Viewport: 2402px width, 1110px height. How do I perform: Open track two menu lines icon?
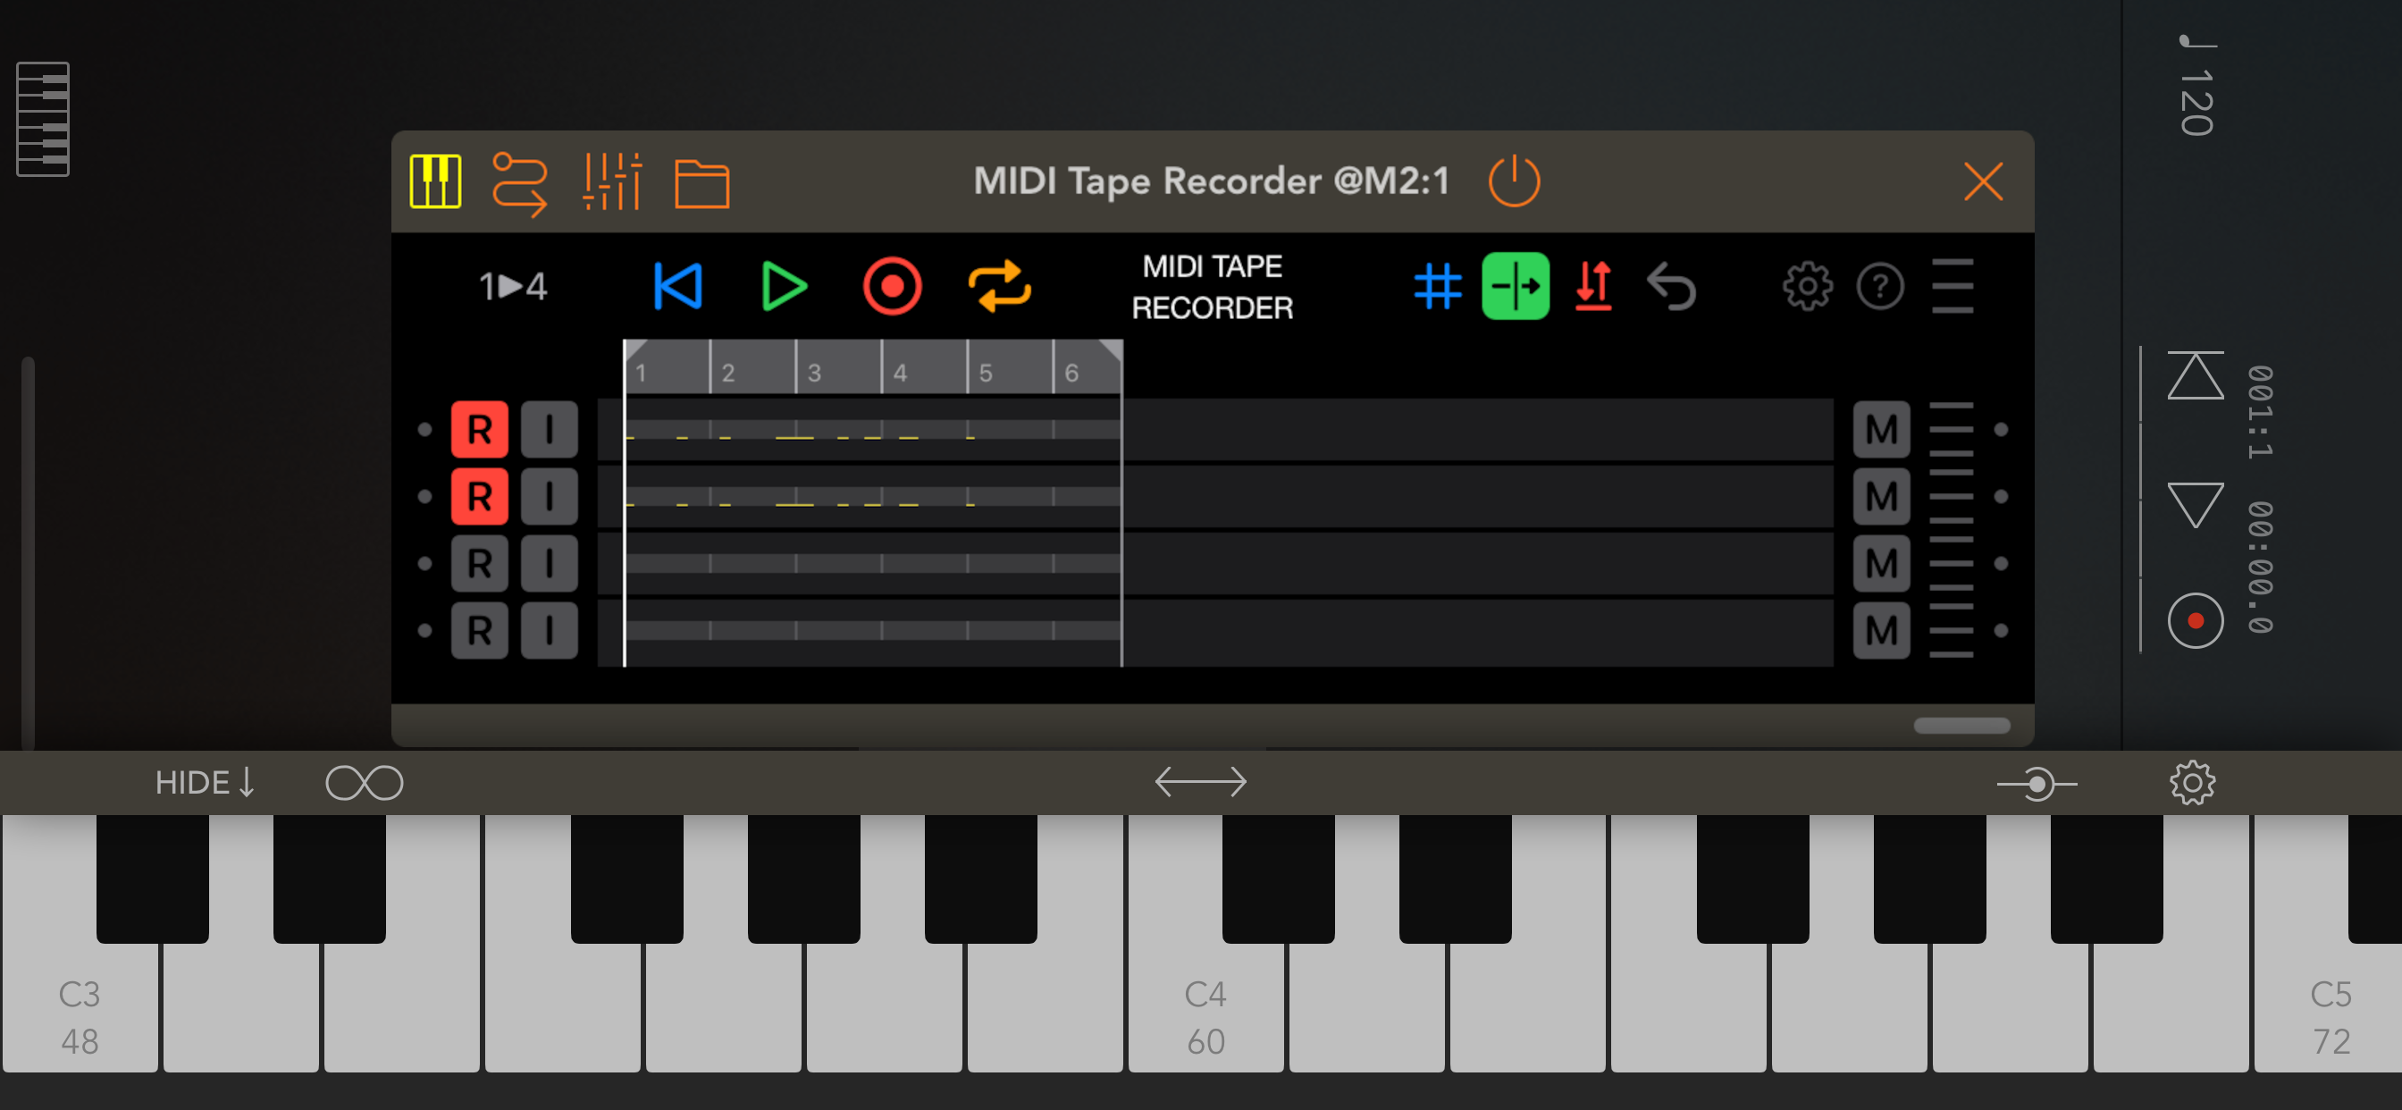[x=1951, y=496]
